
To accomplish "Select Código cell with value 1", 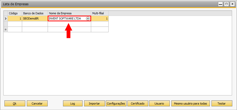I will [x=15, y=18].
